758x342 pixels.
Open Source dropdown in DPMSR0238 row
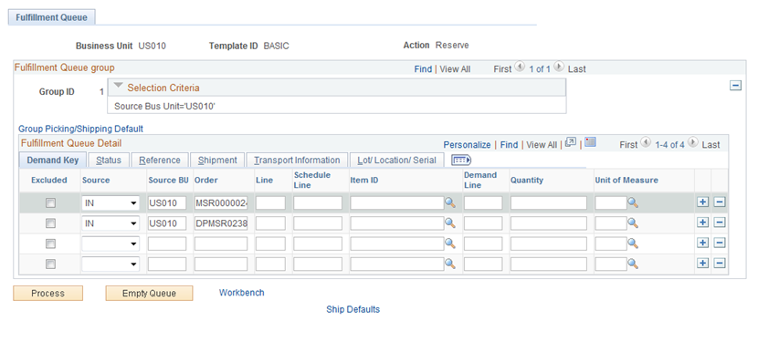tap(111, 223)
